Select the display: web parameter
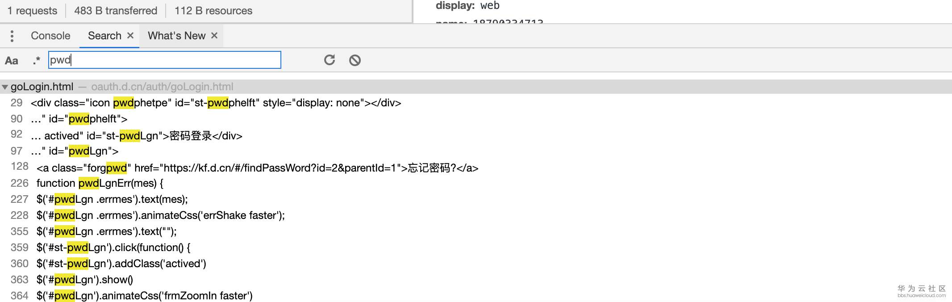This screenshot has width=952, height=302. click(468, 5)
